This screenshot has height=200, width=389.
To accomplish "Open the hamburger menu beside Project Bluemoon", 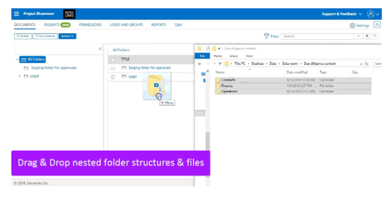I will (x=17, y=14).
